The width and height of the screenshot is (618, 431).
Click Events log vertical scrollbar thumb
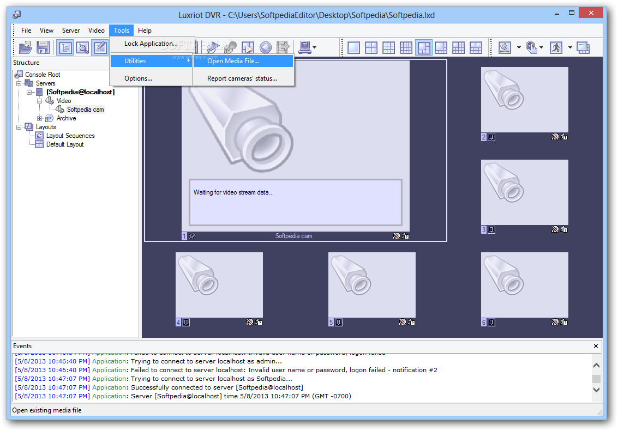click(596, 379)
